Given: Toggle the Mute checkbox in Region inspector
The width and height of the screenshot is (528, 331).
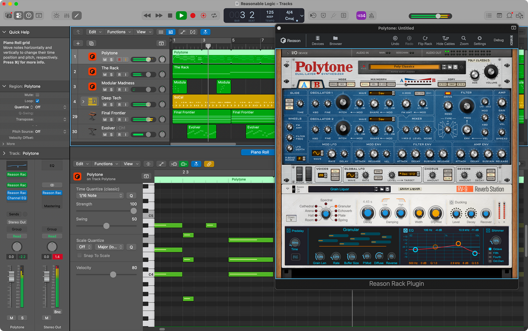Looking at the screenshot, I should (x=37, y=95).
